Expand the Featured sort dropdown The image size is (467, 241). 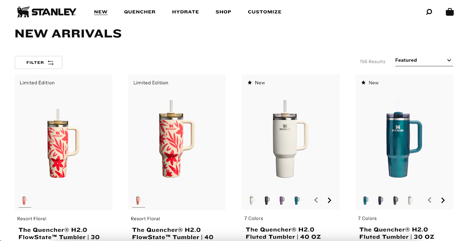tap(424, 60)
